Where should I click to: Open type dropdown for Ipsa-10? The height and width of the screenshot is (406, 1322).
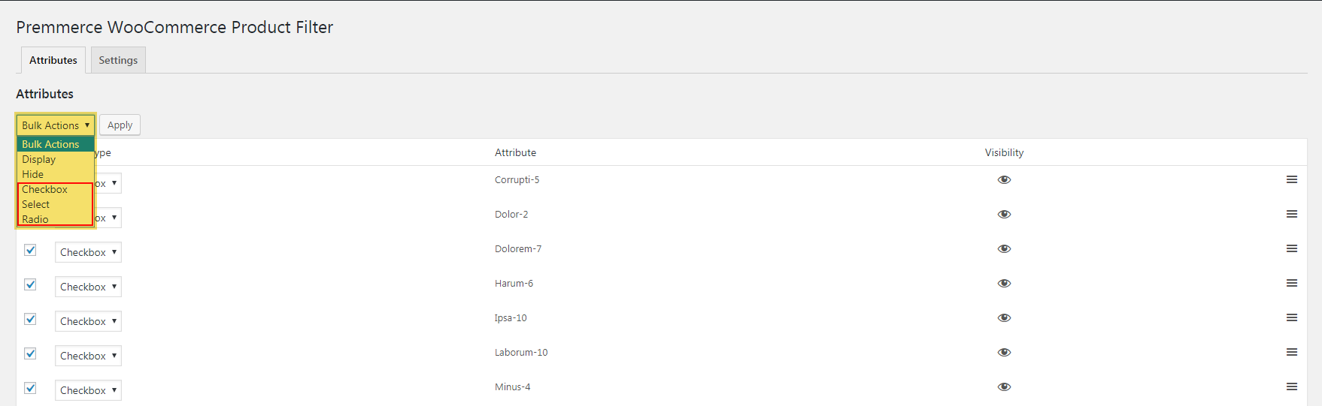(x=88, y=321)
